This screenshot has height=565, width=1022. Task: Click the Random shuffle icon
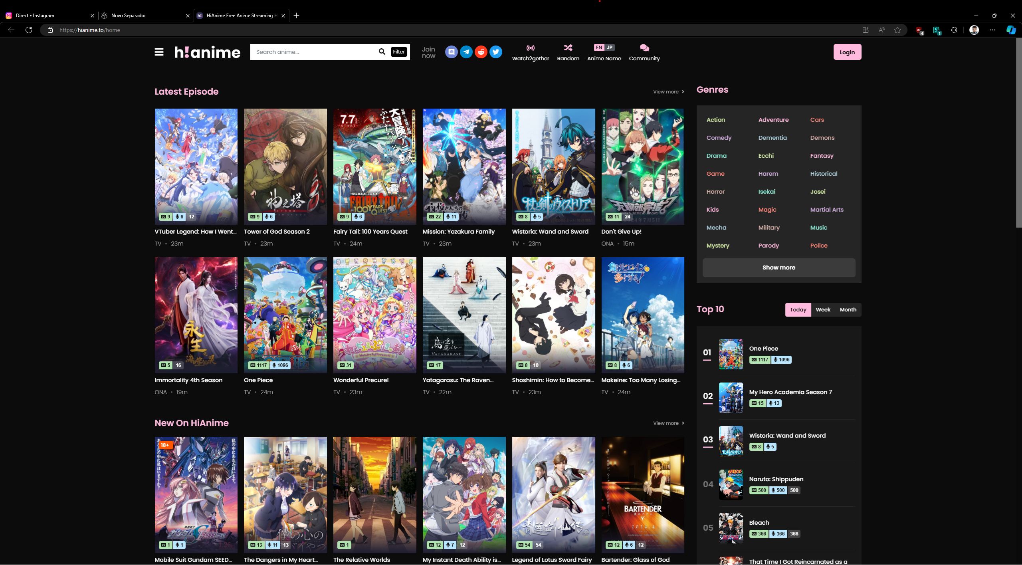tap(568, 48)
